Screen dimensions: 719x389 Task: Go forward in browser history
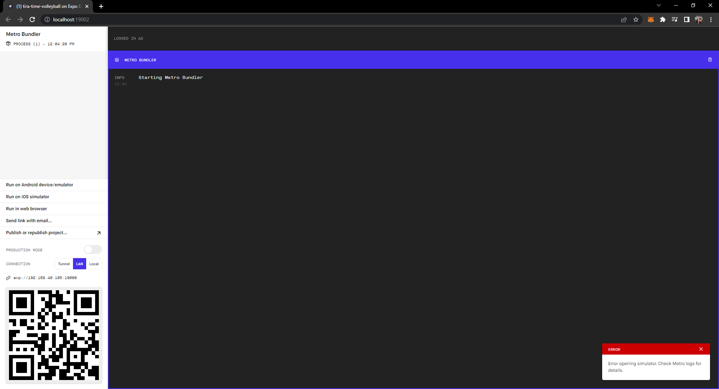pyautogui.click(x=20, y=19)
